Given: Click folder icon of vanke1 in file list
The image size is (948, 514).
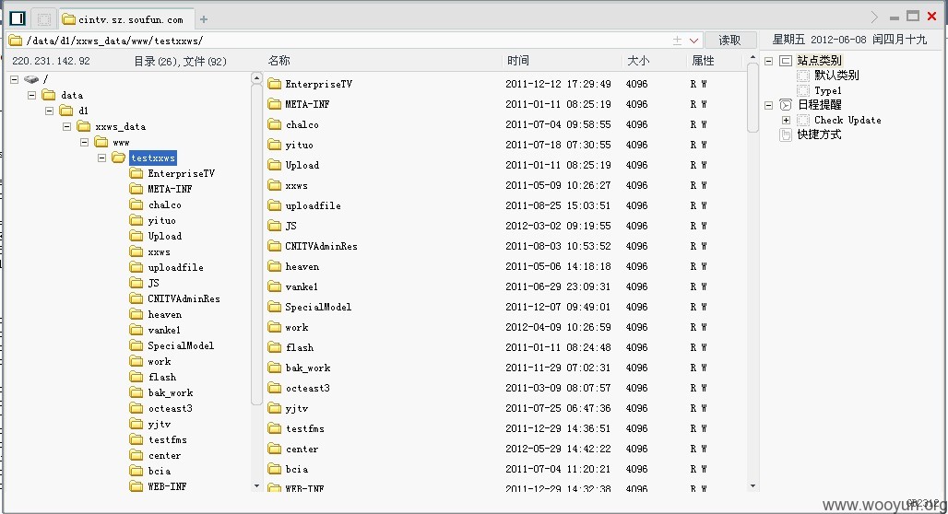Looking at the screenshot, I should coord(275,286).
